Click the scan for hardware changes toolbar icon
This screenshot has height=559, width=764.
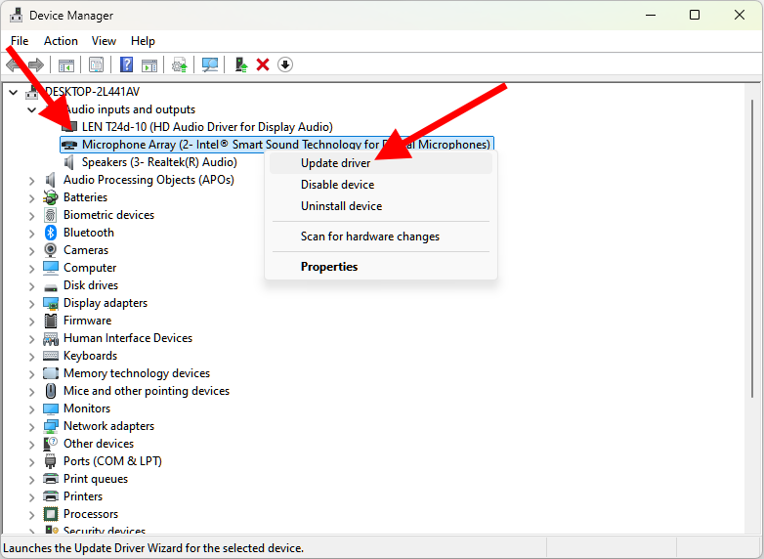click(x=210, y=64)
